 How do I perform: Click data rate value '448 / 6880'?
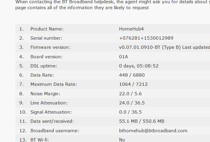click(x=132, y=75)
